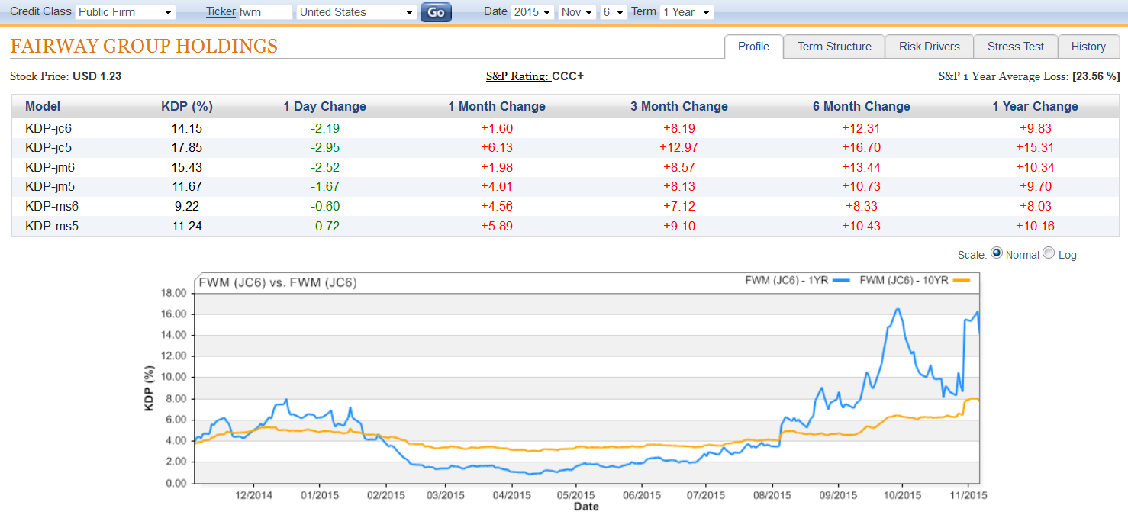Select the Log scale radio button

coord(1049,253)
